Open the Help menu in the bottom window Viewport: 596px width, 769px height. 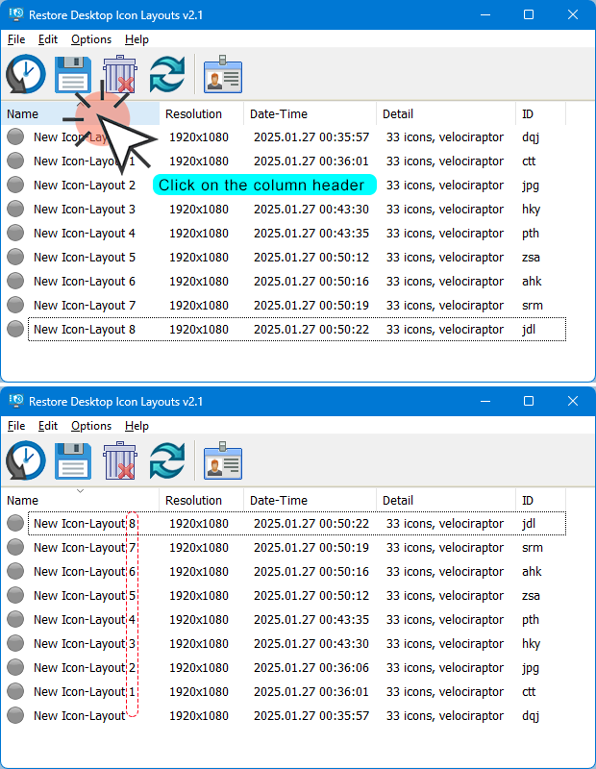coord(137,426)
